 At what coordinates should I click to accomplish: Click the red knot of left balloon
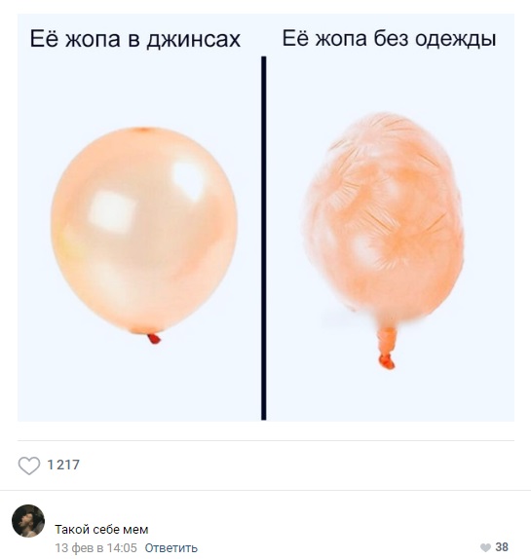[x=154, y=338]
